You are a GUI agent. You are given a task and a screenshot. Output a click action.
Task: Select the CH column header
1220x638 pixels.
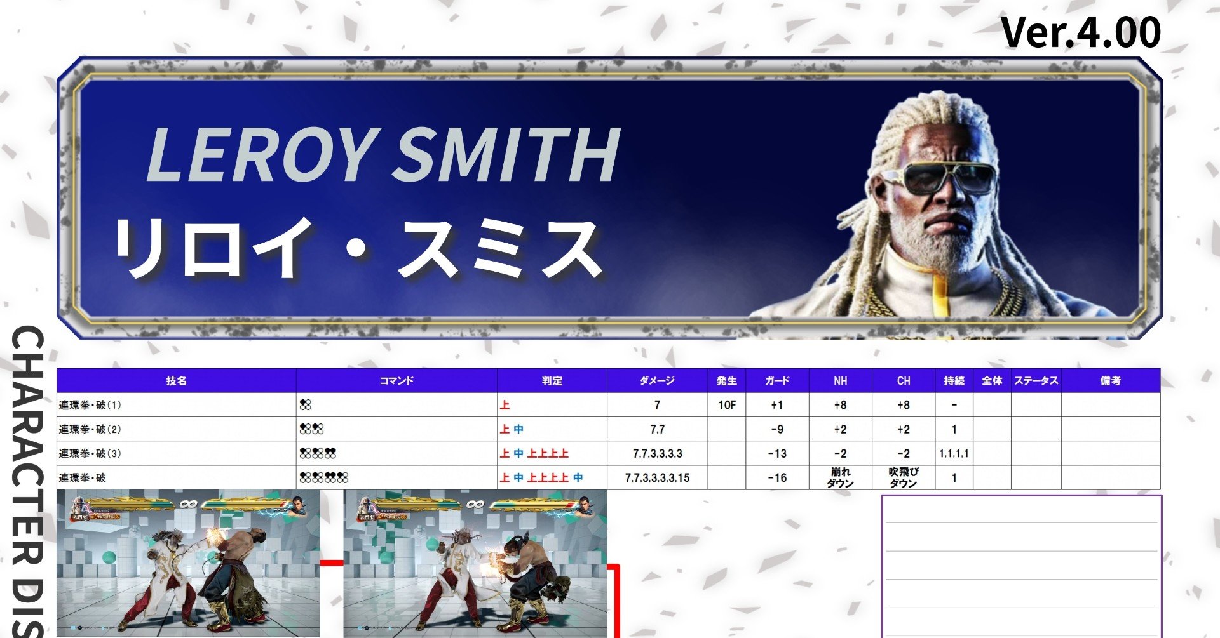904,381
